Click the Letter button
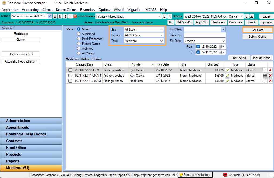Image resolution: width=274 pixels, height=178 pixels. click(x=266, y=16)
